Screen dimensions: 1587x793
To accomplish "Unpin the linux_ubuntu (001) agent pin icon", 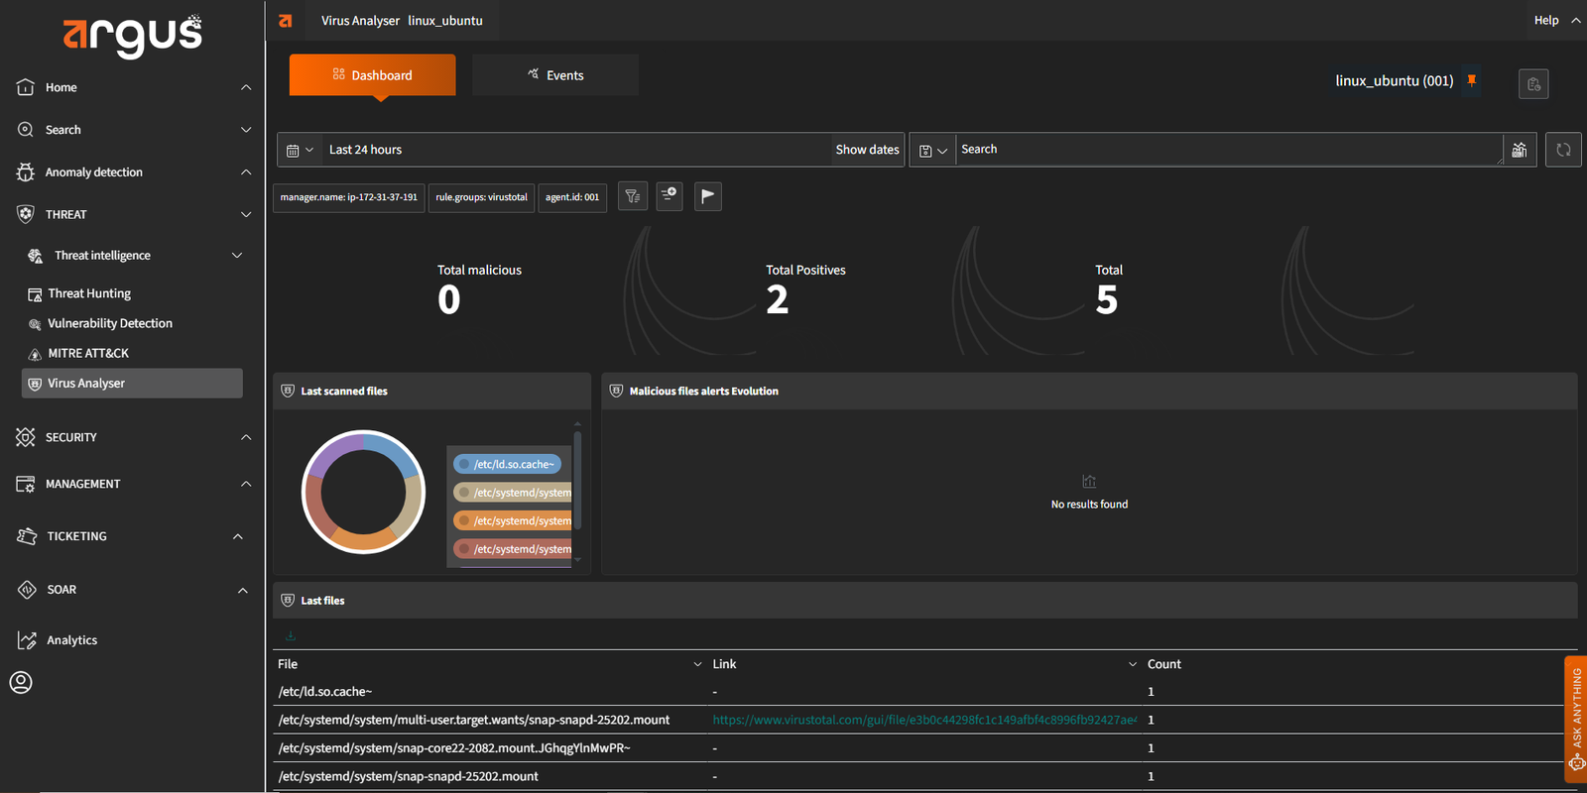I will tap(1472, 80).
